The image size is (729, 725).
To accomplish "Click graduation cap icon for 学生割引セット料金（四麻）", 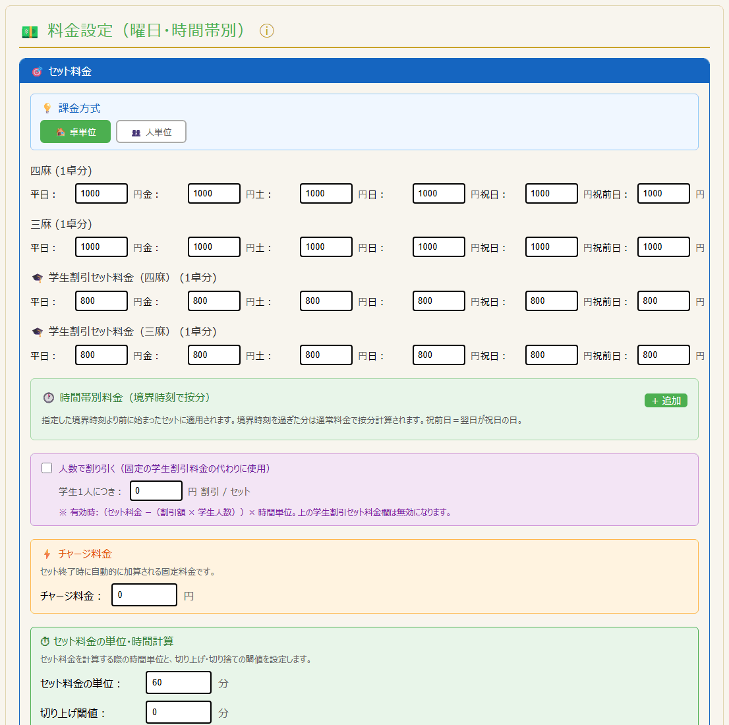I will tap(37, 278).
